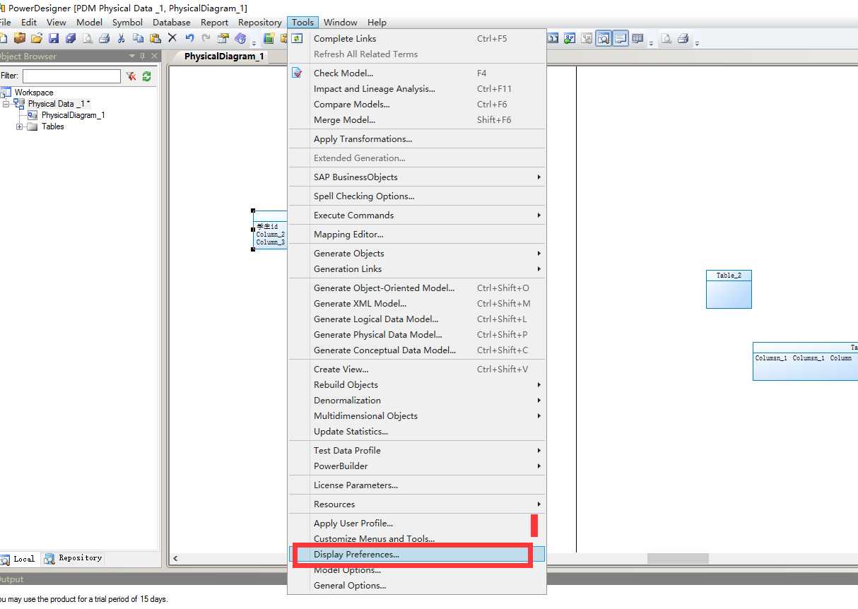Screen dimensions: 858x609
Task: Click the New Project briefcase toolbar icon
Action: [x=19, y=38]
